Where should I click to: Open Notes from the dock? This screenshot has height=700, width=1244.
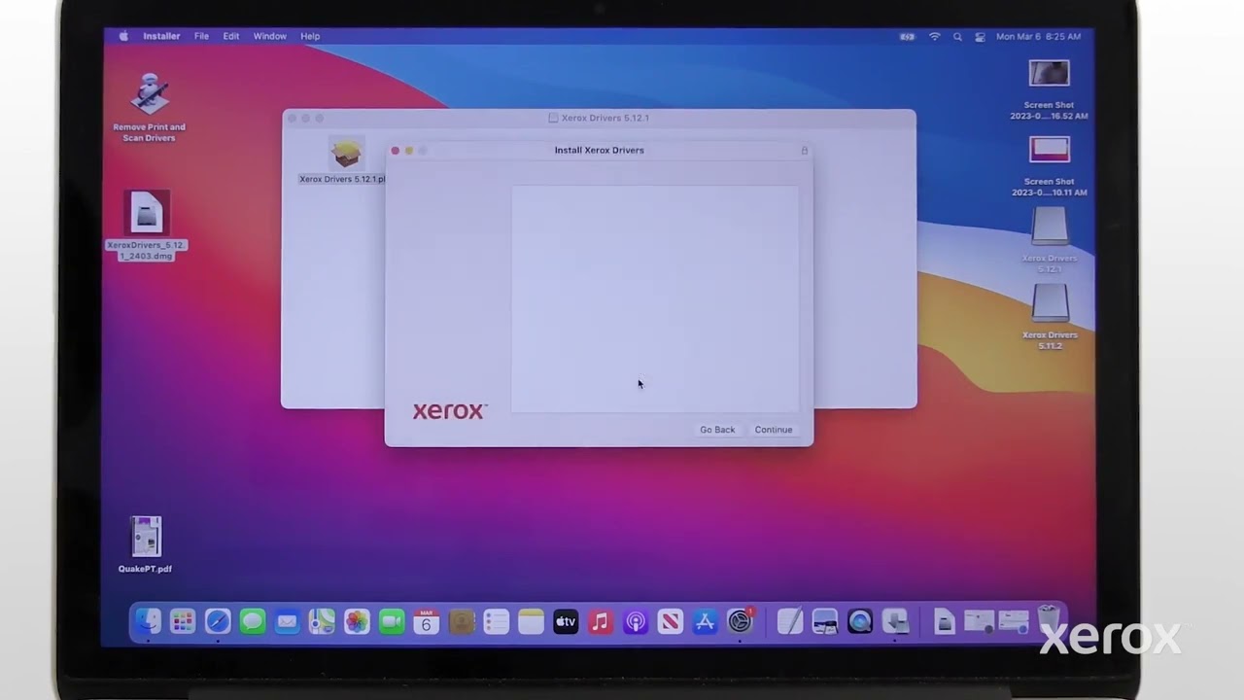(x=531, y=621)
